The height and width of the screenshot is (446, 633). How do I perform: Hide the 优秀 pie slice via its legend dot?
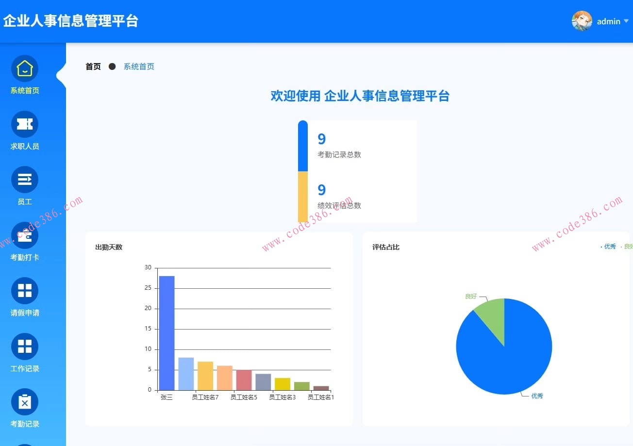coord(601,247)
